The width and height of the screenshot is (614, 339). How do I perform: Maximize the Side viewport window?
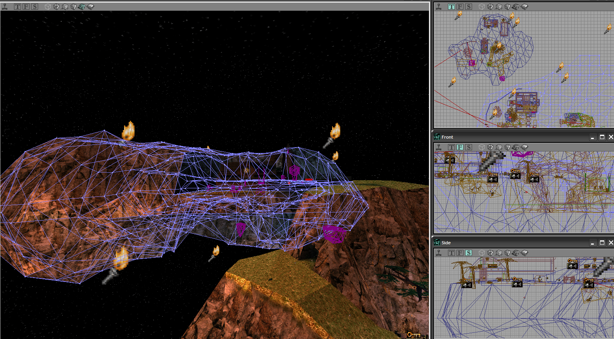pos(602,243)
